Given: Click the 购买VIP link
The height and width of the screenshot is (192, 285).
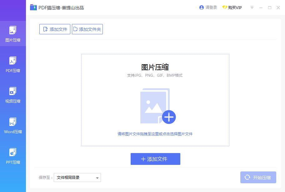Looking at the screenshot, I should 235,7.
